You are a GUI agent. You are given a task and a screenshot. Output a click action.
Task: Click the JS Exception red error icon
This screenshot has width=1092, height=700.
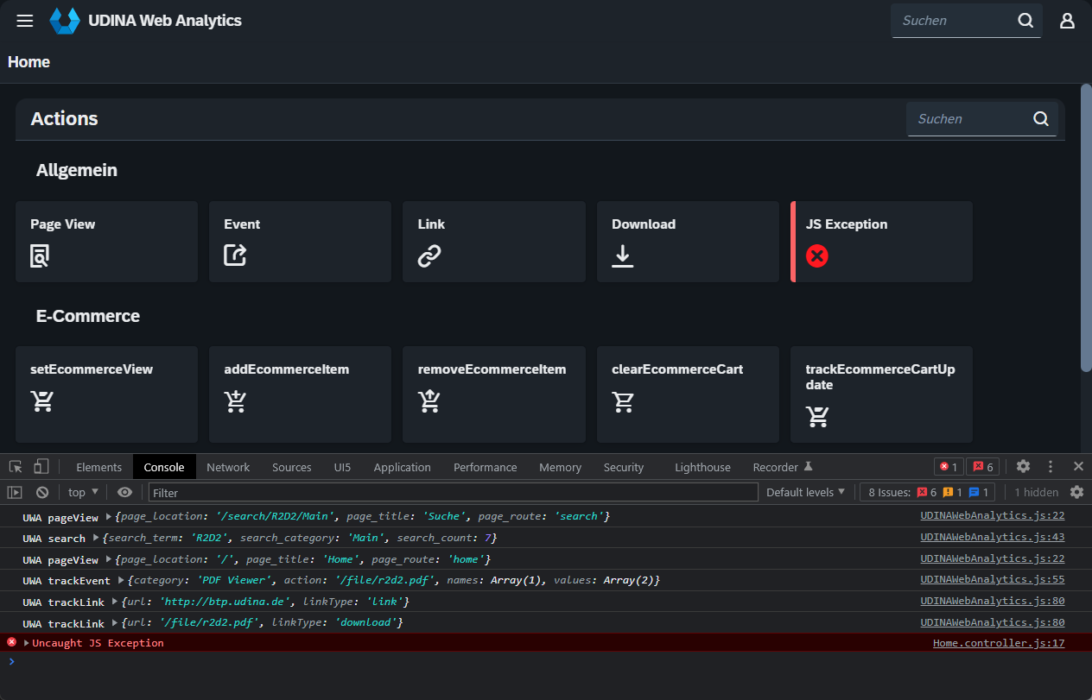(816, 255)
